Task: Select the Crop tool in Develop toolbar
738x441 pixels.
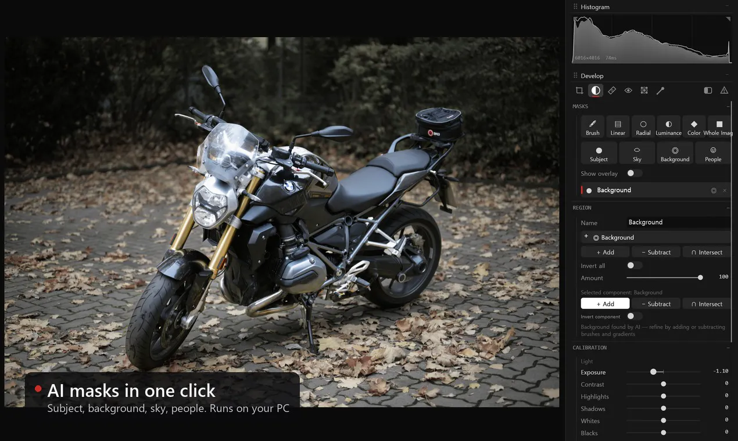Action: pyautogui.click(x=579, y=91)
